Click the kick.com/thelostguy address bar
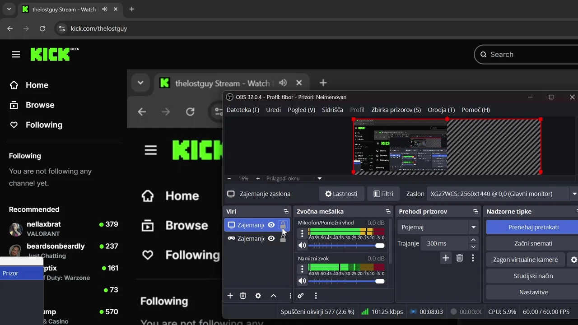The width and height of the screenshot is (578, 325). point(99,28)
